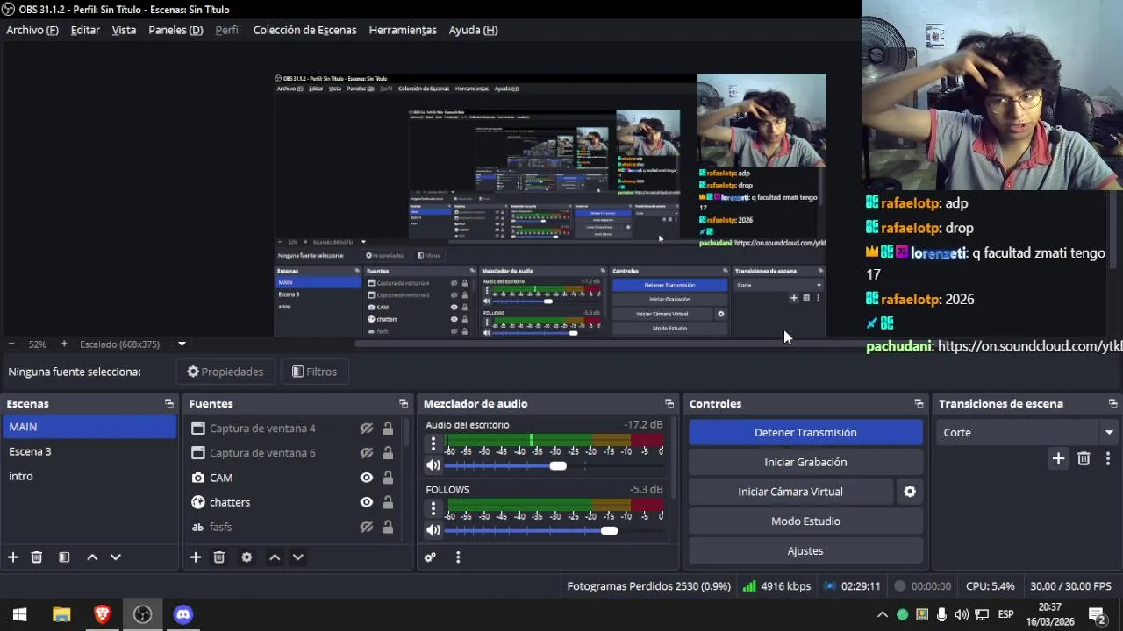Show Captura de ventana 6 source

(367, 453)
